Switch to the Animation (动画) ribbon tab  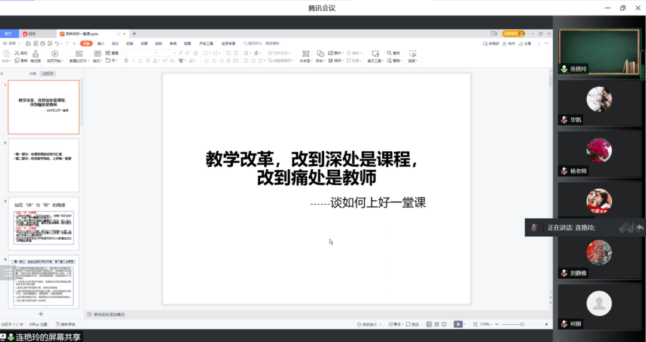click(144, 44)
